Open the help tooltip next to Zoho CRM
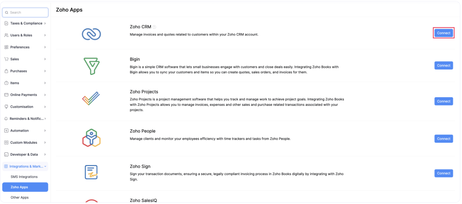Viewport: 462px width, 204px height. (x=154, y=26)
